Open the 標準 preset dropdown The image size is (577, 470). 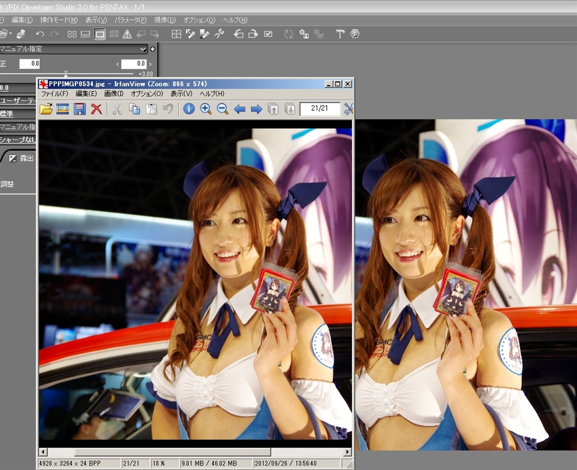[x=18, y=114]
